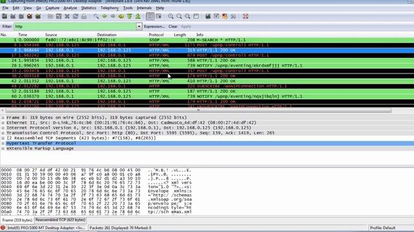414x232 pixels.
Task: Apply the display filter
Action: pyautogui.click(x=186, y=26)
